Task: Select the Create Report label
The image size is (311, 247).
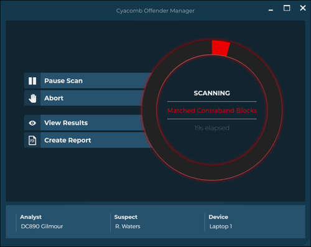Action: coord(68,141)
